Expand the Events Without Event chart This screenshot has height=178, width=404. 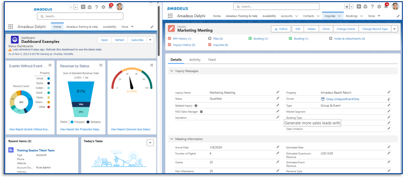coord(50,65)
